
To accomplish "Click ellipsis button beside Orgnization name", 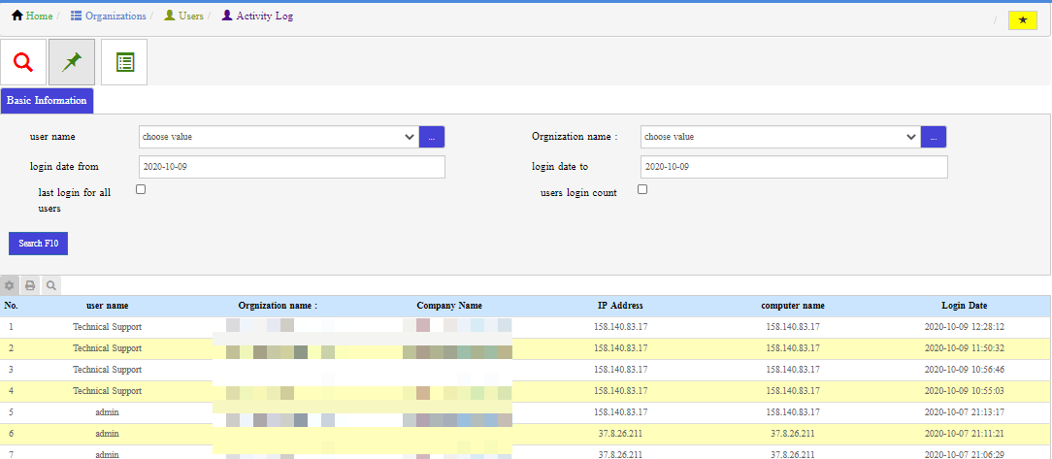I will pos(933,137).
